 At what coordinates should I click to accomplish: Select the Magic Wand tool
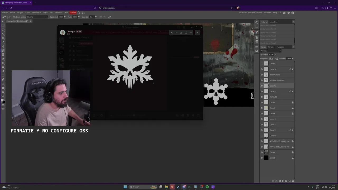pos(3,34)
